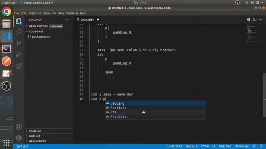Click the Go Live status bar button
This screenshot has height=149, width=266.
tap(242, 146)
